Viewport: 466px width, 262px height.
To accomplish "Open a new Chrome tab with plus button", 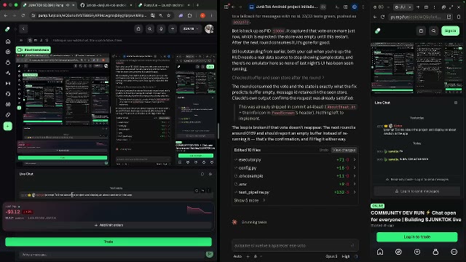I will (x=197, y=5).
